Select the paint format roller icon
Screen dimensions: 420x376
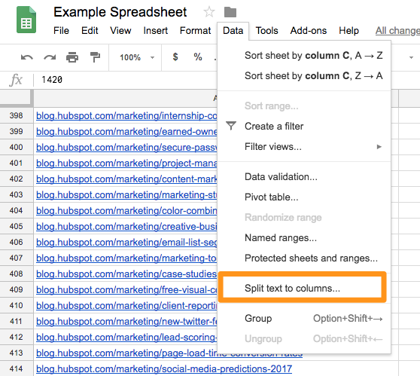(95, 57)
